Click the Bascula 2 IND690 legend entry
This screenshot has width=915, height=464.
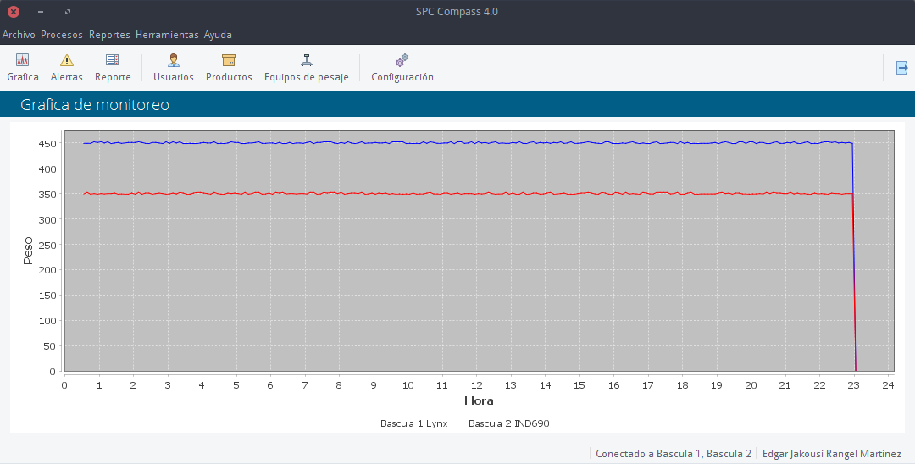[x=502, y=423]
